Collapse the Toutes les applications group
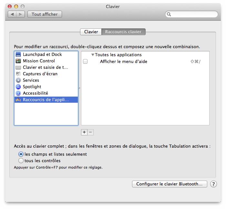 93,55
